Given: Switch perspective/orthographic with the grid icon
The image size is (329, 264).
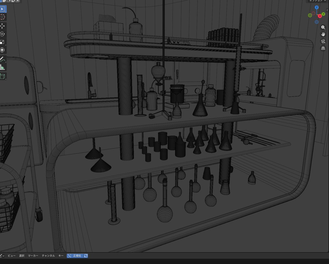Looking at the screenshot, I should 323,48.
